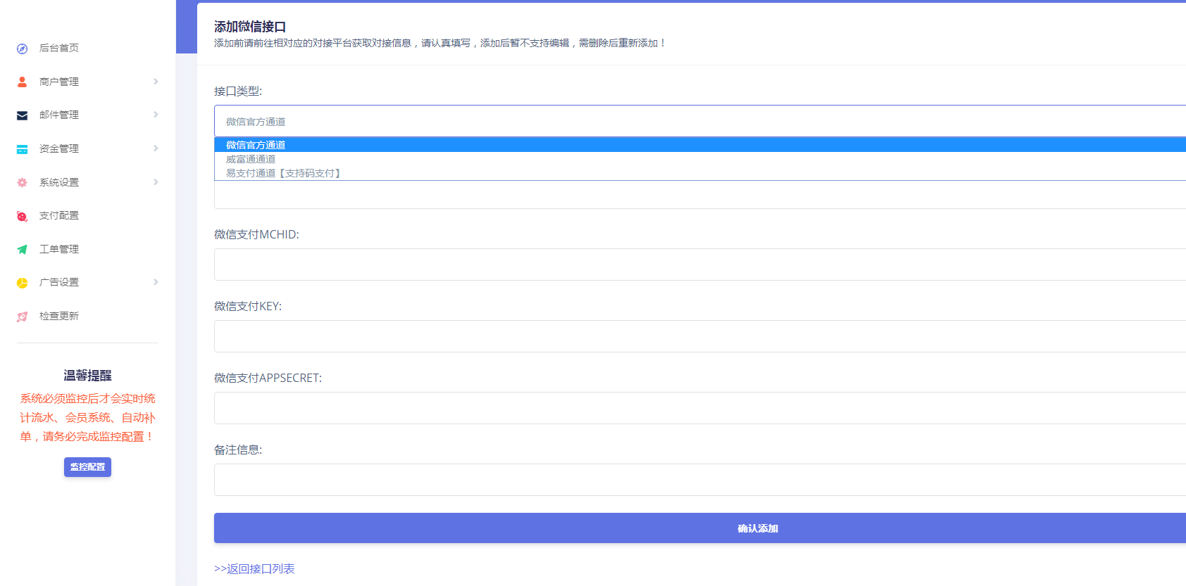This screenshot has height=586, width=1186.
Task: Click the red icon beside 支付配置
Action: tap(23, 216)
